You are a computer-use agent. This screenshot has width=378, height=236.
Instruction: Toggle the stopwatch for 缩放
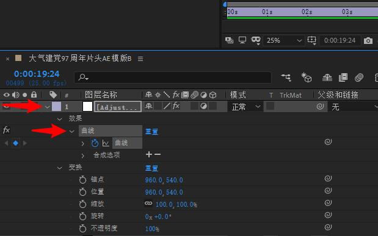point(82,204)
